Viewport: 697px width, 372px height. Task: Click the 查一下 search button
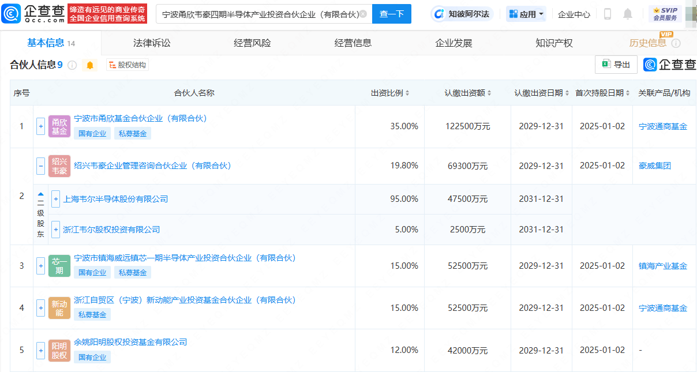click(x=392, y=14)
